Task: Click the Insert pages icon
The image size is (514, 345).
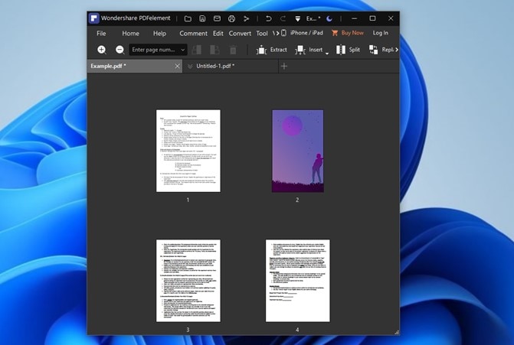Action: point(300,50)
